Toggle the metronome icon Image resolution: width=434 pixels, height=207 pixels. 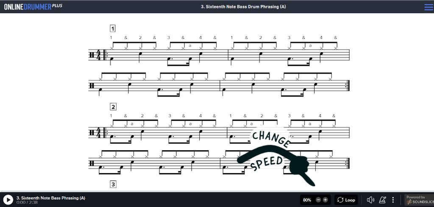tap(383, 200)
